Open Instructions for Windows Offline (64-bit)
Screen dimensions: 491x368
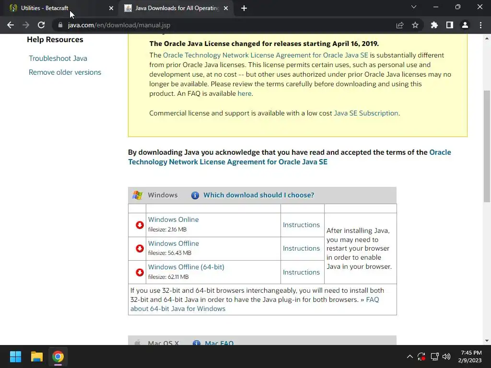[x=301, y=272]
